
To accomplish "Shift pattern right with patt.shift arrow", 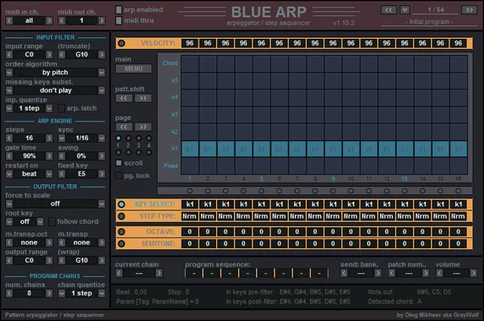I will pos(143,99).
